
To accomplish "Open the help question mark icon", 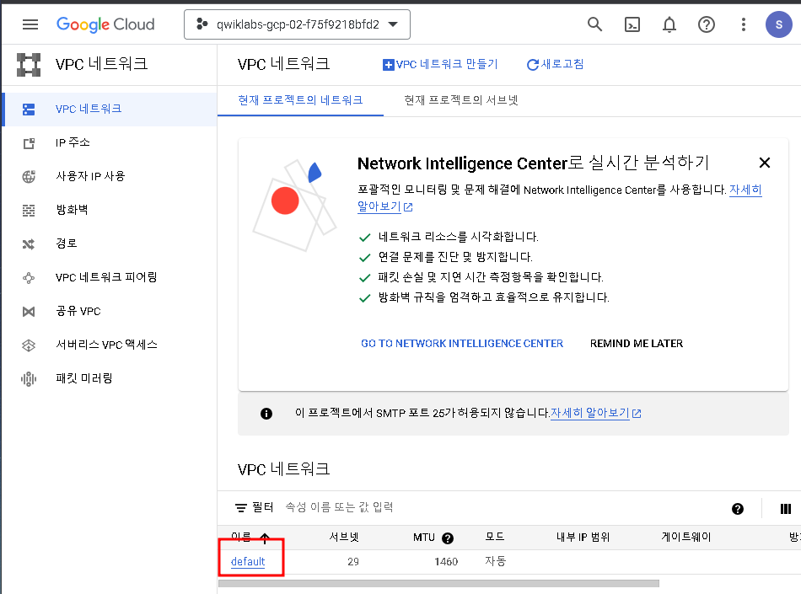I will click(707, 24).
